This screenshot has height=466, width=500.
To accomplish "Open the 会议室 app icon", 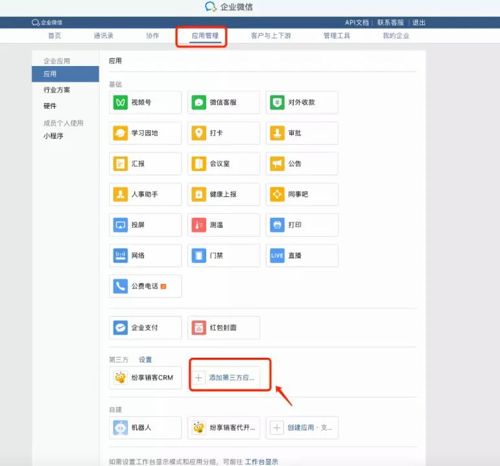I will click(198, 163).
